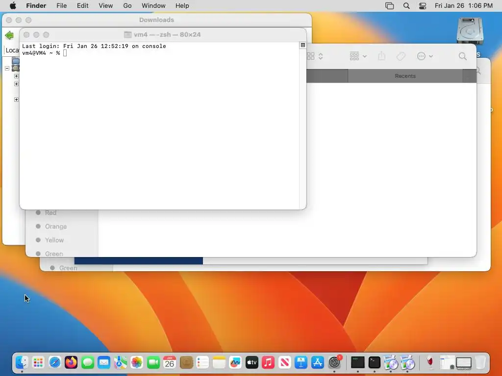The width and height of the screenshot is (502, 376).
Task: Select the Yellow tag in Finder sidebar
Action: click(54, 240)
